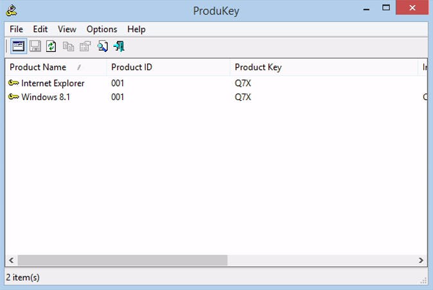Close the ProduKey window

412,8
